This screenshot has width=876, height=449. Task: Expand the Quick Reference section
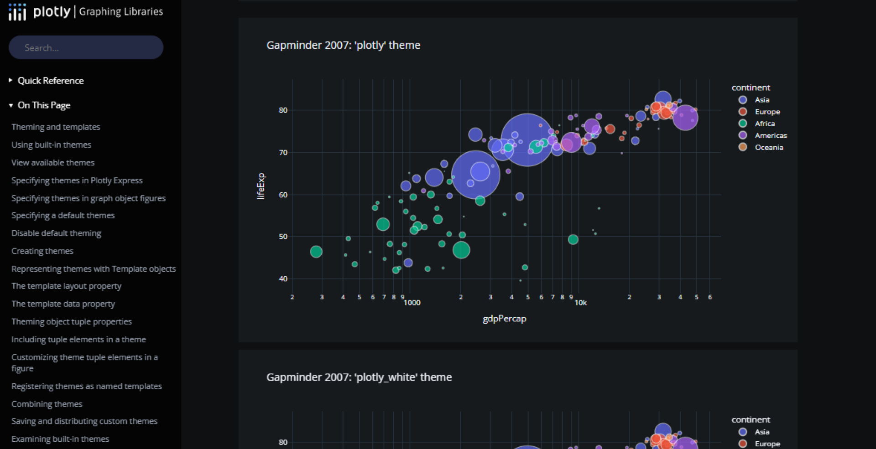pyautogui.click(x=50, y=80)
